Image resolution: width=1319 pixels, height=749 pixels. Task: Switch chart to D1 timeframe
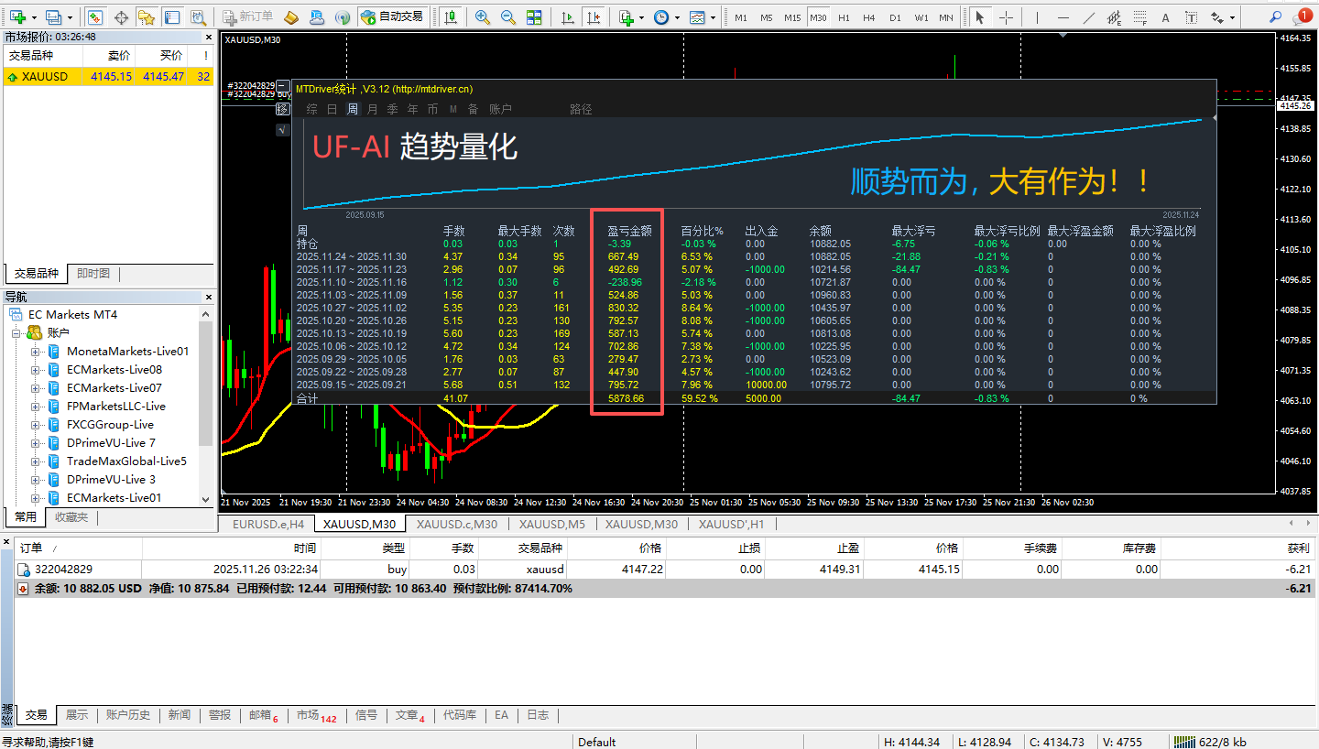895,16
